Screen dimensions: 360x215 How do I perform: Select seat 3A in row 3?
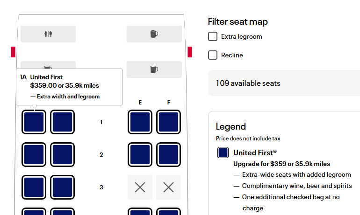(34, 187)
